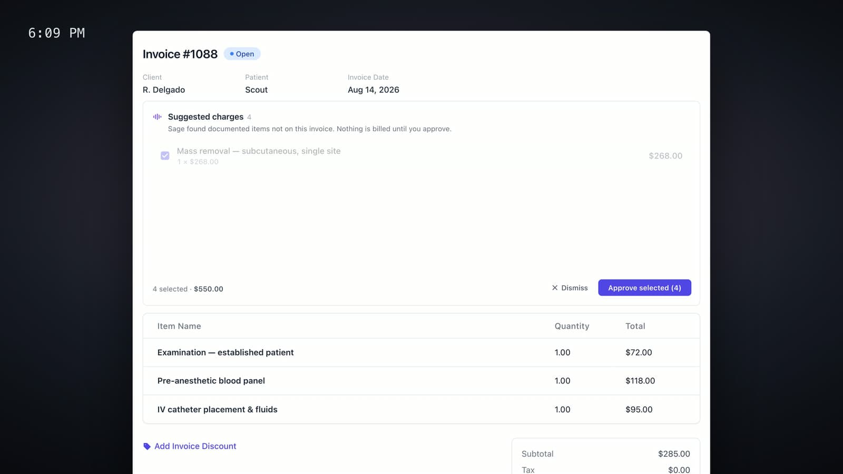Click the Sage found documented items notice
The width and height of the screenshot is (843, 474).
(310, 129)
